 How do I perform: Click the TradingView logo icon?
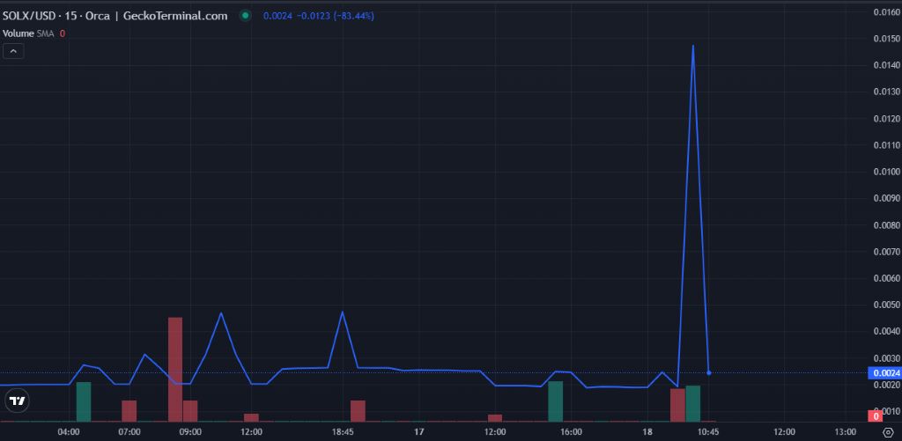tap(17, 402)
